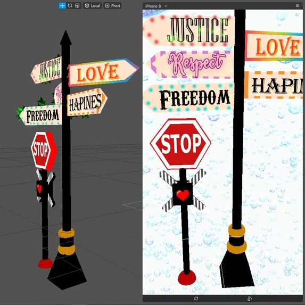Click the Respect sign in simulator preview
The image size is (305, 305).
[191, 65]
